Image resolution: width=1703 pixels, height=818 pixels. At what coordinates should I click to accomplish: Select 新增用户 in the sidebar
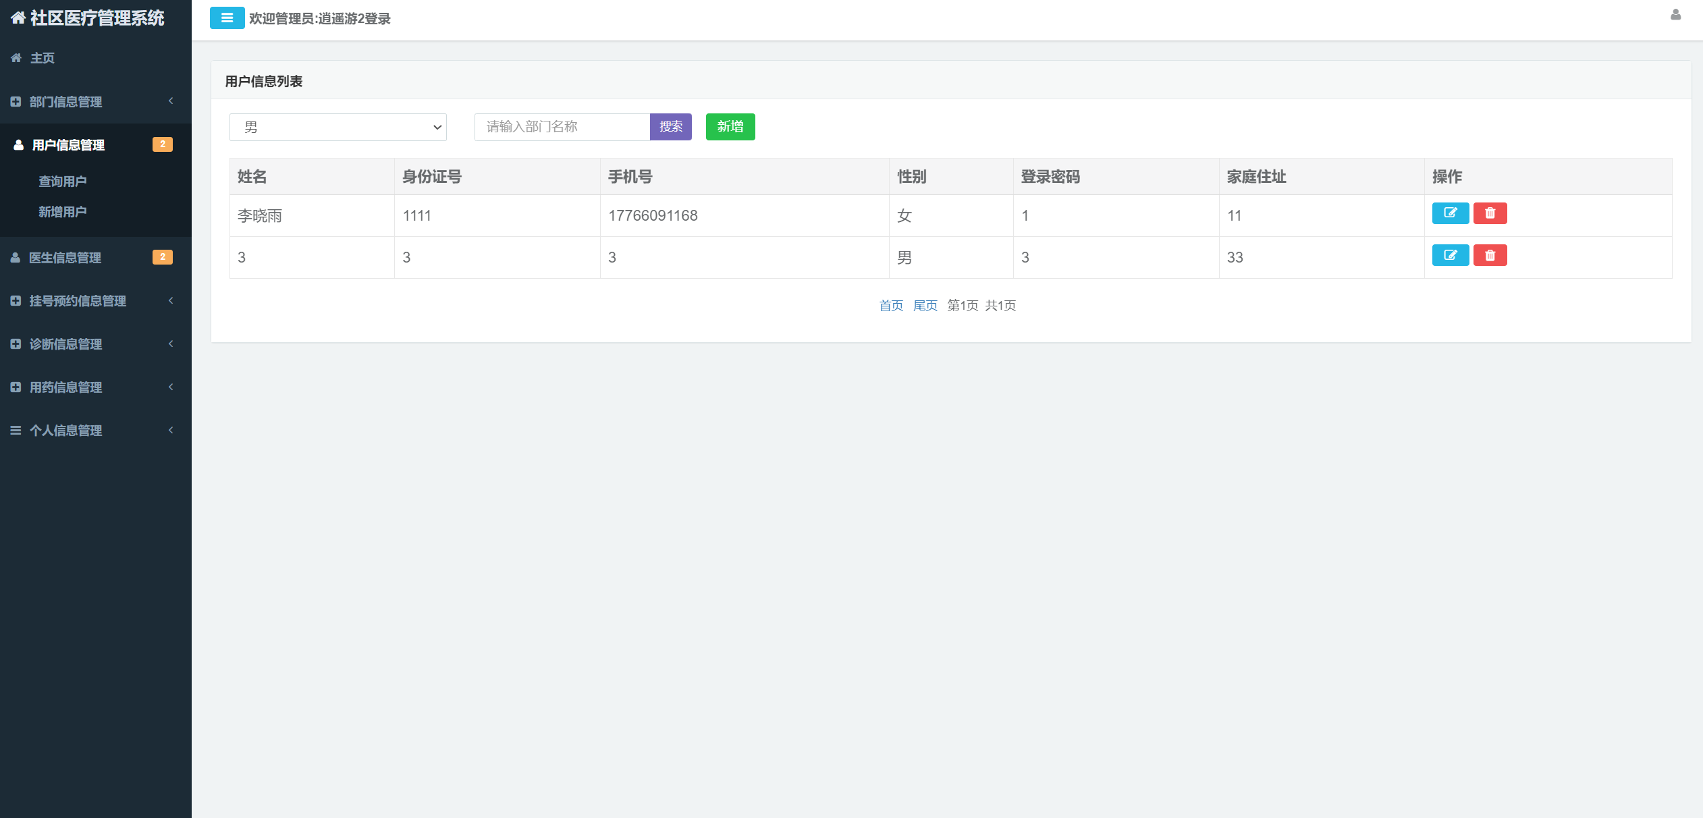point(61,211)
